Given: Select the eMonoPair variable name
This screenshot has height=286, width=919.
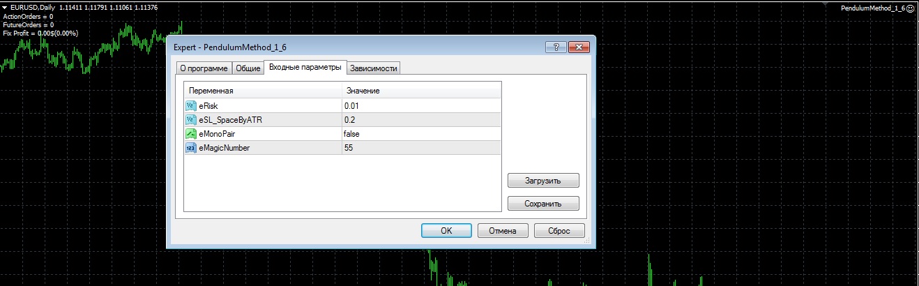Looking at the screenshot, I should pyautogui.click(x=216, y=133).
